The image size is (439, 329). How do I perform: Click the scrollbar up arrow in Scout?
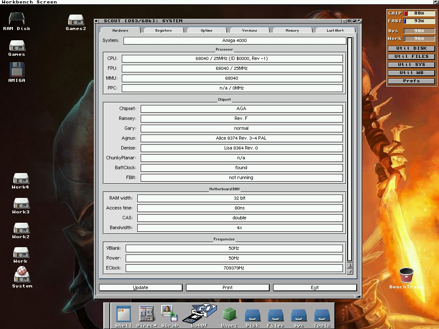350,266
